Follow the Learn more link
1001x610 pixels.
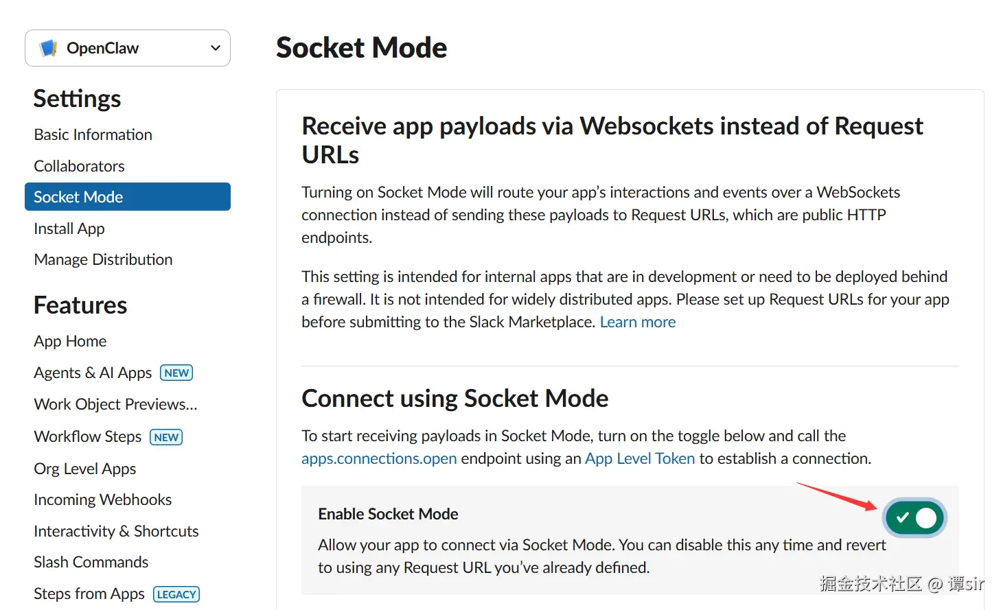click(638, 322)
